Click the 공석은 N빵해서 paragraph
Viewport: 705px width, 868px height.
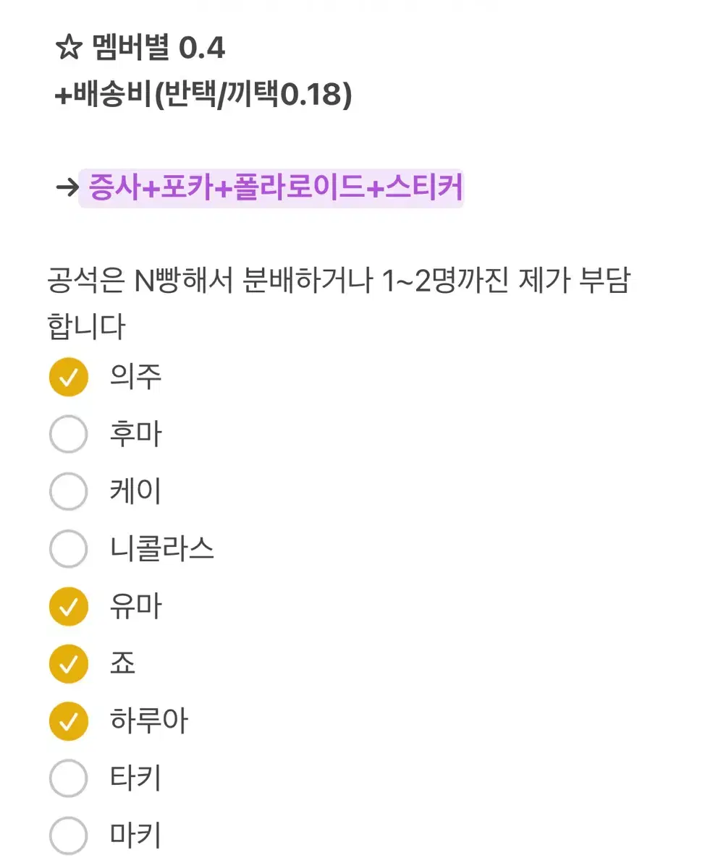[x=338, y=304]
